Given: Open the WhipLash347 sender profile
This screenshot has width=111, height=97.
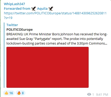Looking at the screenshot, I should tap(14, 4).
